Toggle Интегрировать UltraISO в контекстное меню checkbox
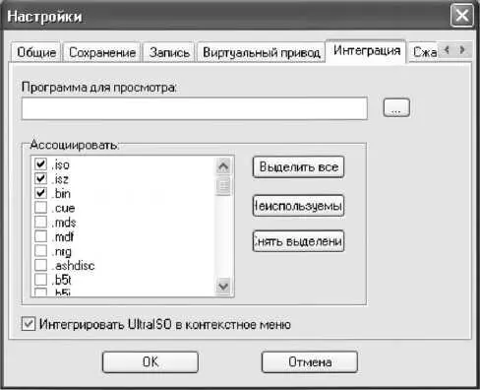Screen dimensions: 480x390 tap(29, 324)
